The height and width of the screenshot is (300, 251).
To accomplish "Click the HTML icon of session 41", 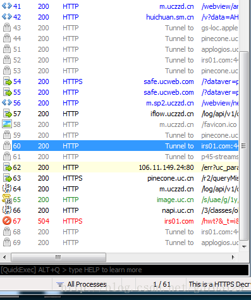I will pos(7,6).
